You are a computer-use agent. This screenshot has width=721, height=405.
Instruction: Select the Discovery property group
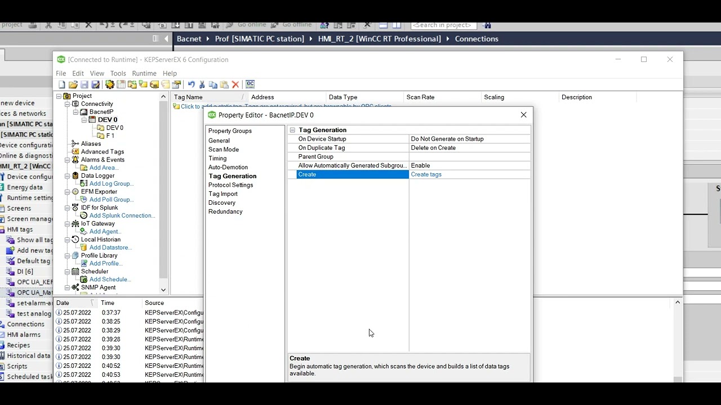[222, 203]
